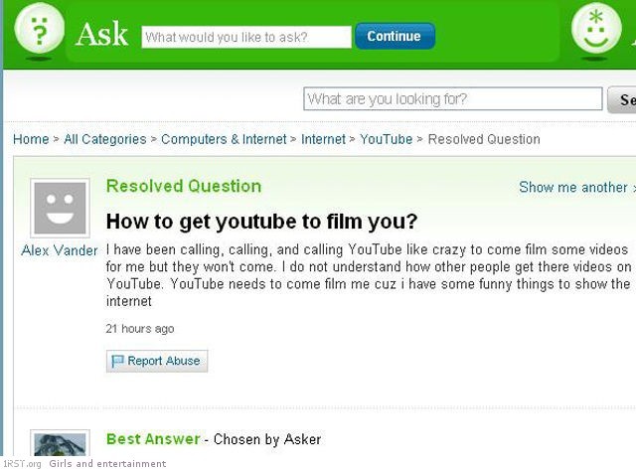Open the YouTube category breadcrumb link
Image resolution: width=636 pixels, height=469 pixels.
(387, 139)
